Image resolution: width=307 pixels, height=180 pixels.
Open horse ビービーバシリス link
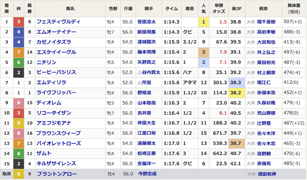(x=56, y=72)
